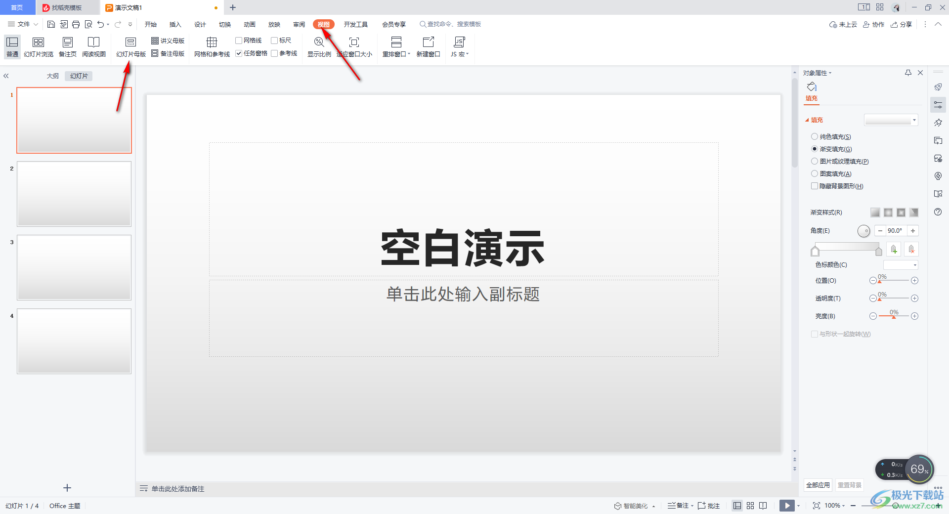Collapse the Fill (填充) section triangle
Screen dimensions: 949x514
(807, 120)
